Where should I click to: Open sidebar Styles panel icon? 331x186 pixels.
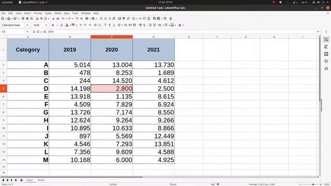[x=326, y=47]
